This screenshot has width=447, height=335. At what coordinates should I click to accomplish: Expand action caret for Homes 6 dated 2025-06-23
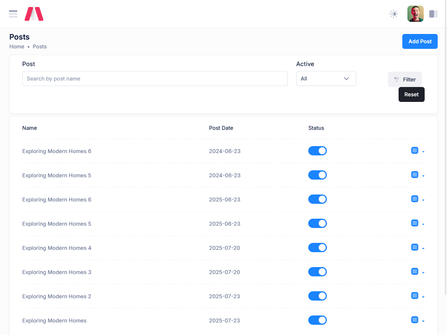[x=423, y=200]
